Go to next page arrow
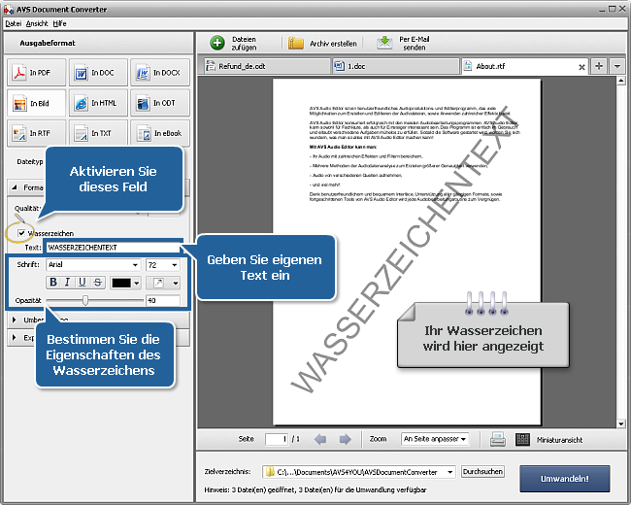The image size is (631, 505). click(x=345, y=439)
